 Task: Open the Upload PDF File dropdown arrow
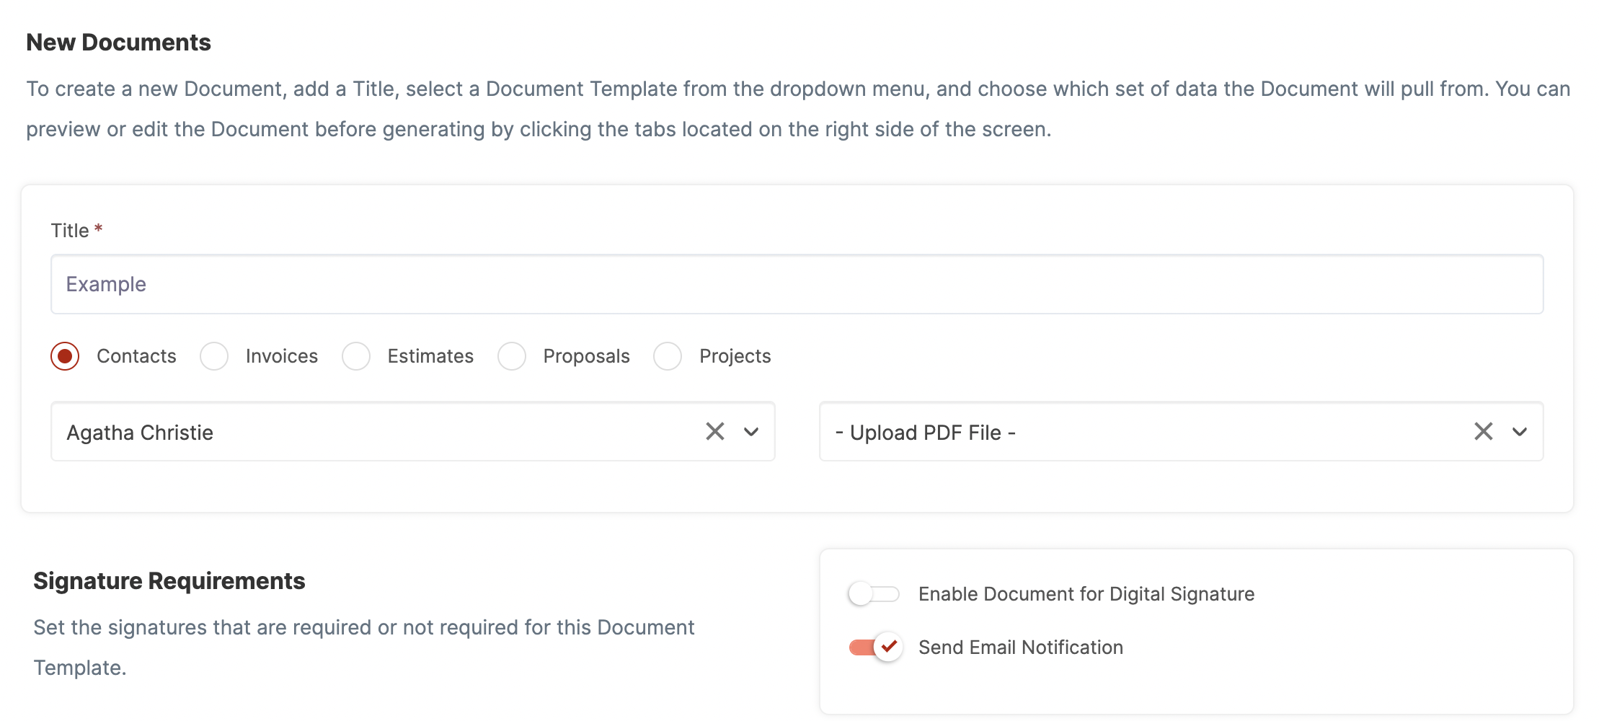[x=1520, y=432]
